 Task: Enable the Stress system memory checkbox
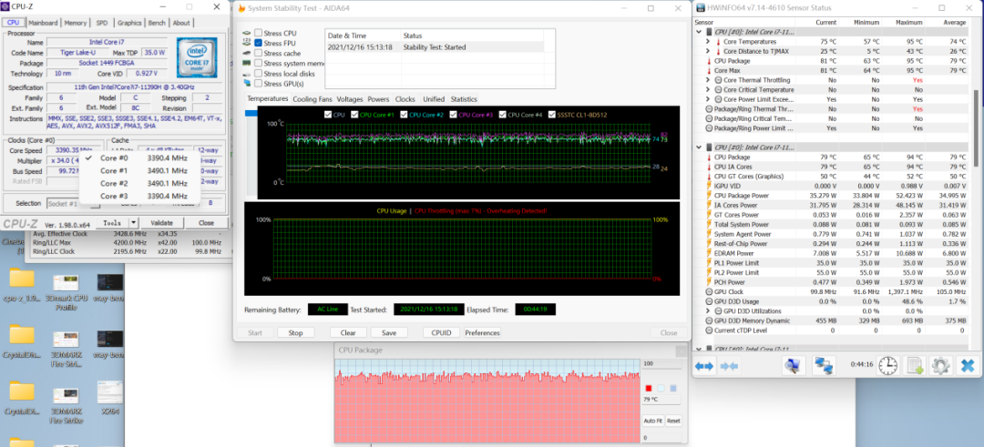258,64
